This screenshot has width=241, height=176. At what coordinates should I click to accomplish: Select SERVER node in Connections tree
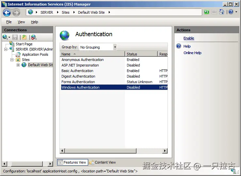(34, 49)
